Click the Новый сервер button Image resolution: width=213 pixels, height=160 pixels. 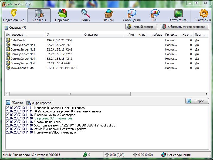coord(141,27)
